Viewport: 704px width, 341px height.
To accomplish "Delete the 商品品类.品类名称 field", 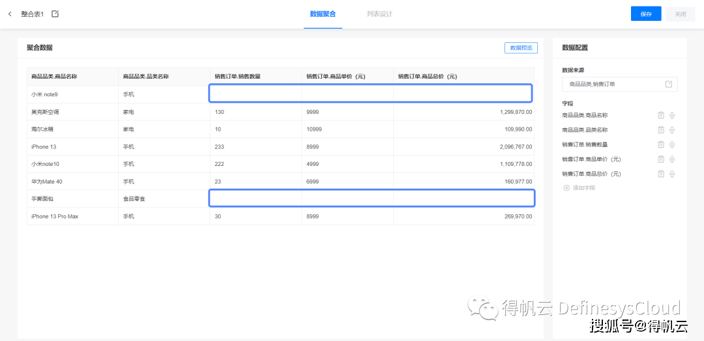I will [661, 130].
